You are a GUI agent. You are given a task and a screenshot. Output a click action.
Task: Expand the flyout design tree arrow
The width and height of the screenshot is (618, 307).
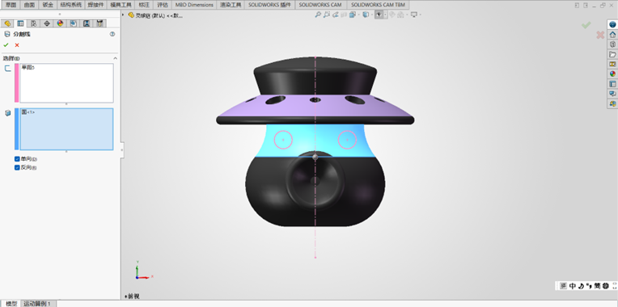tap(124, 15)
